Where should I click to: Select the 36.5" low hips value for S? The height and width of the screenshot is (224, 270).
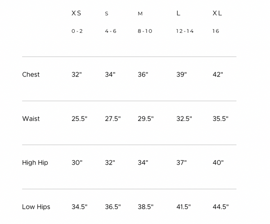coord(113,207)
